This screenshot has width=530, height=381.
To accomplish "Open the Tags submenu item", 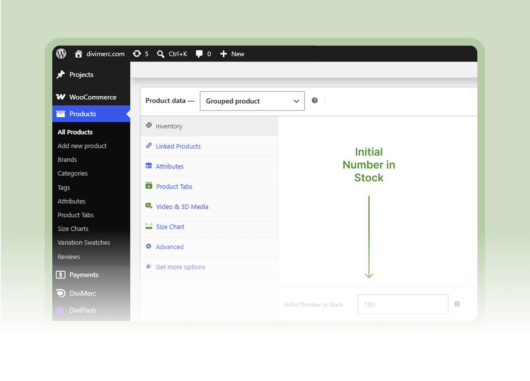I will click(64, 187).
